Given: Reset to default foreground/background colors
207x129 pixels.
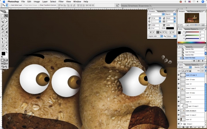Looking at the screenshot, I should 2,57.
